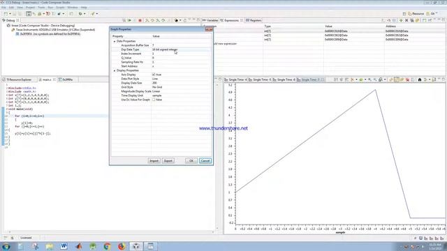Click the black X Remove expression icon
447x251 pixels.
point(406,20)
